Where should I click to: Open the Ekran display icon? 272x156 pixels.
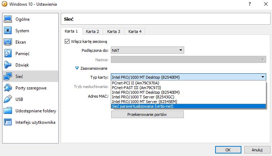pos(8,42)
